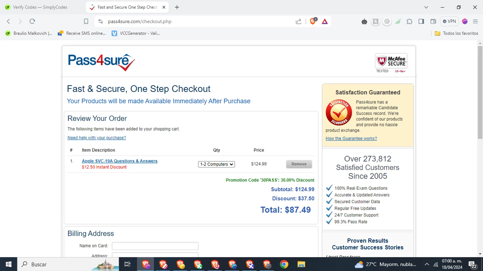The width and height of the screenshot is (483, 271).
Task: Select the Promotion Code '30PASS' discount text
Action: pos(270,180)
